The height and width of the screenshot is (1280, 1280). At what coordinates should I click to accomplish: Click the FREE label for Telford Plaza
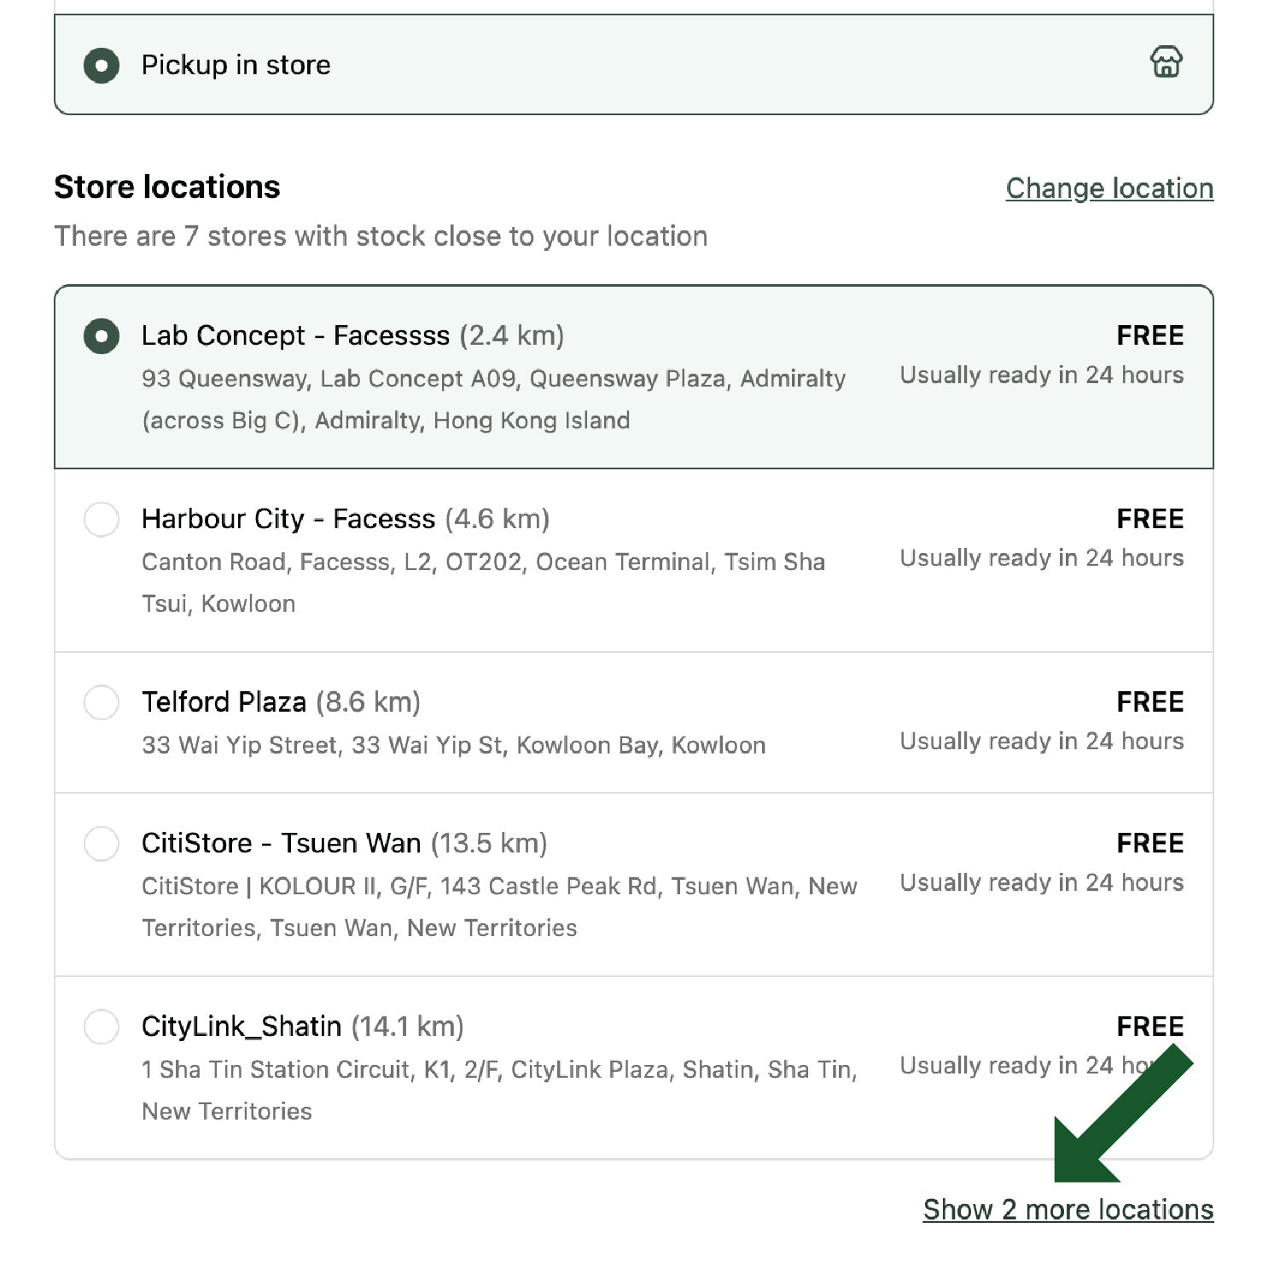pyautogui.click(x=1150, y=702)
